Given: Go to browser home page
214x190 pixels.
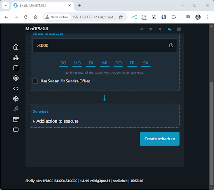Looking at the screenshot, I should coord(36,17).
